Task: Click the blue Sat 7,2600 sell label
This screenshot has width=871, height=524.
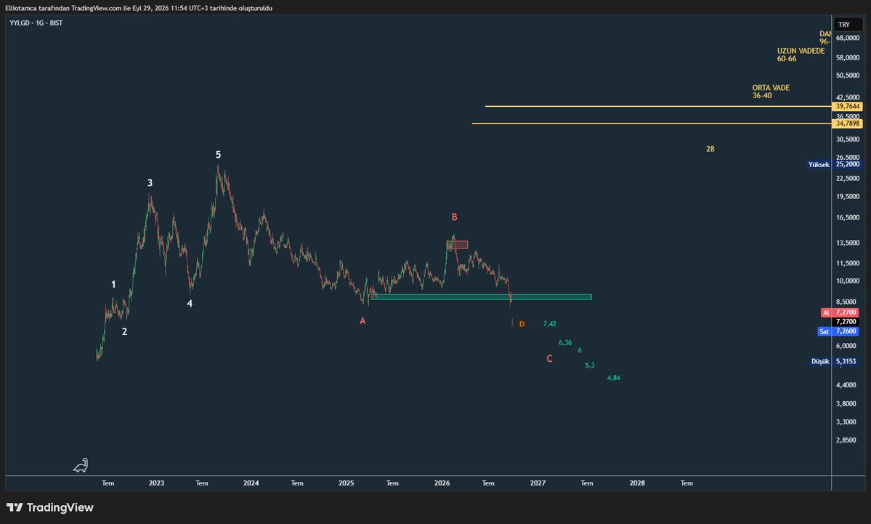Action: point(838,331)
